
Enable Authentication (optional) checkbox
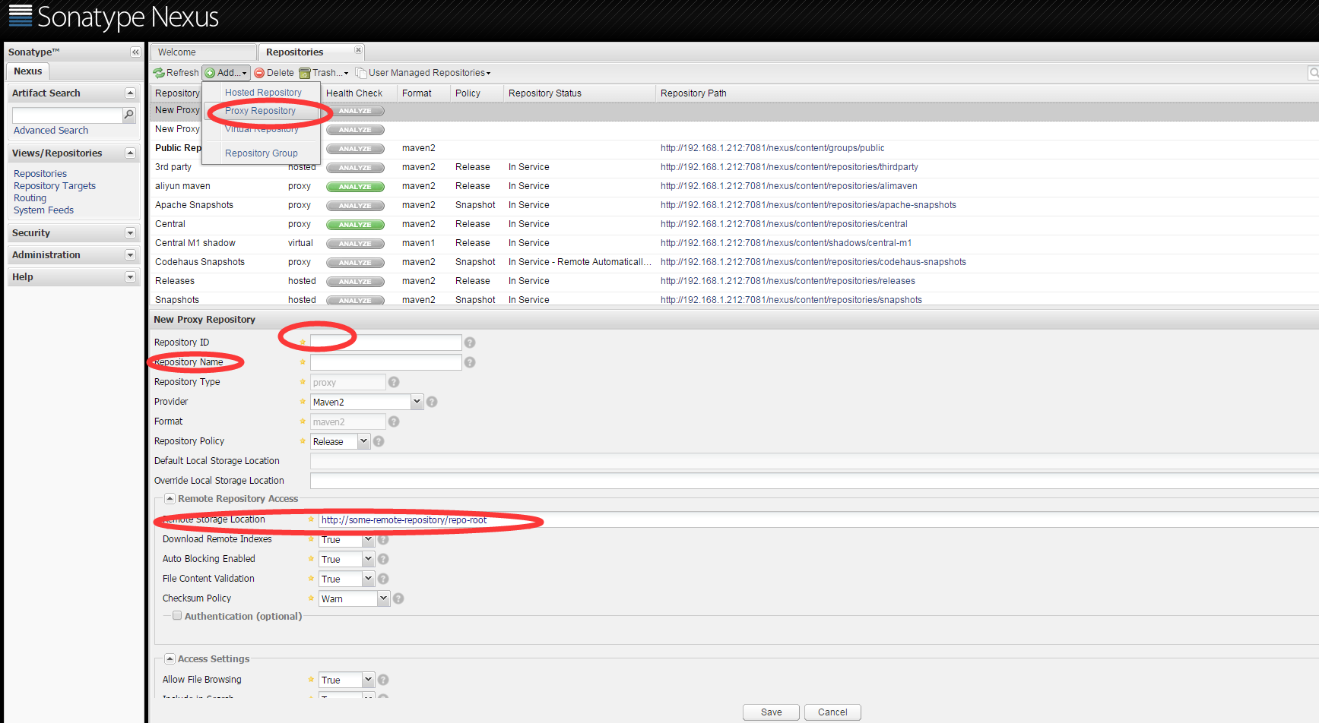177,616
